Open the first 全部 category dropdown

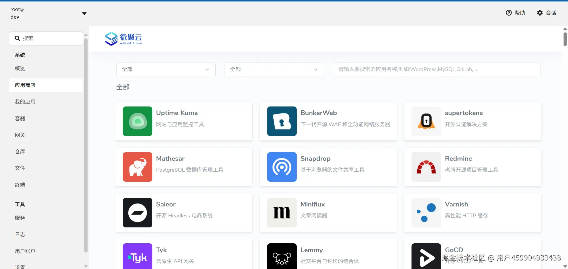click(166, 69)
